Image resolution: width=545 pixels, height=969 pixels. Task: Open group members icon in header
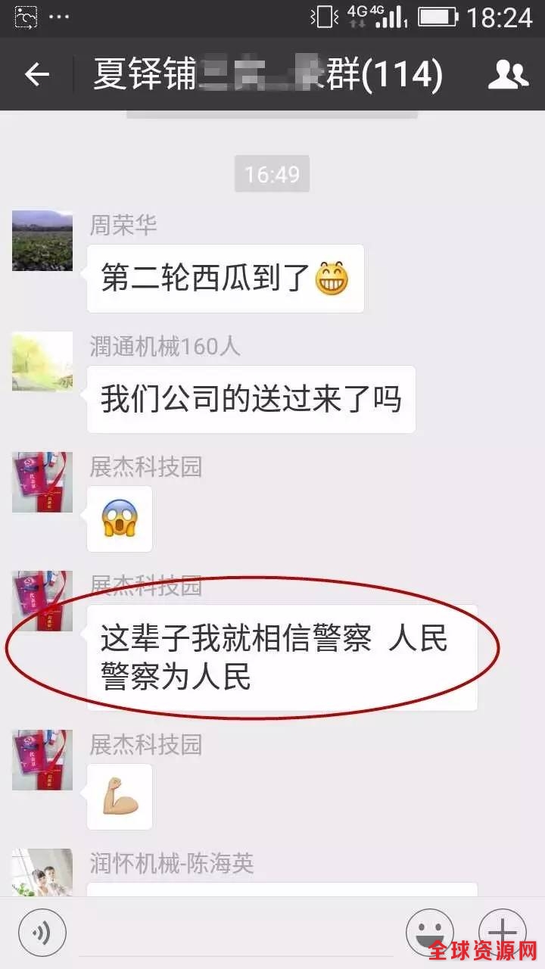pos(508,74)
